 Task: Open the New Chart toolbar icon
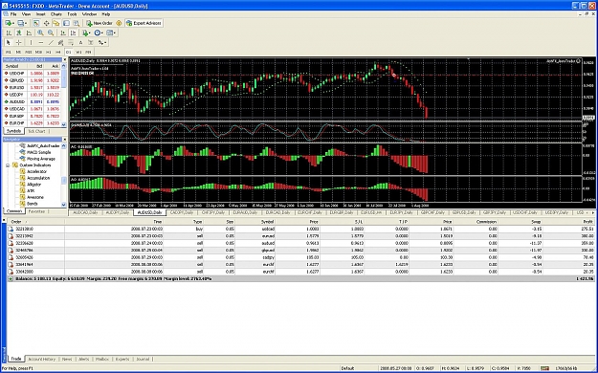9,23
